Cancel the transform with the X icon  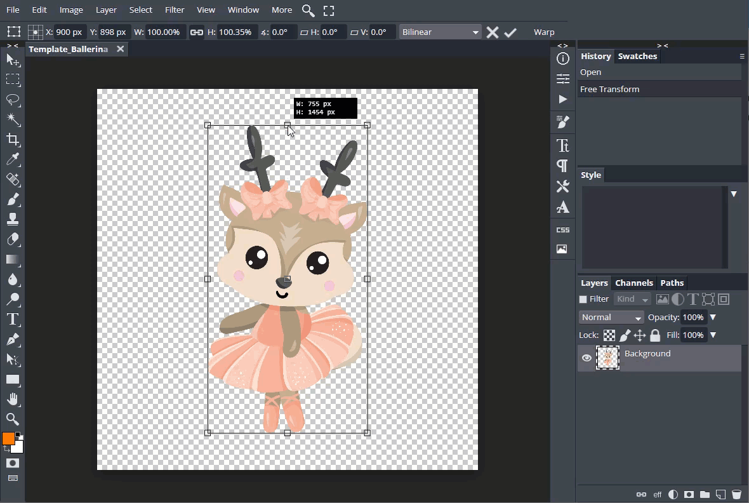click(492, 32)
